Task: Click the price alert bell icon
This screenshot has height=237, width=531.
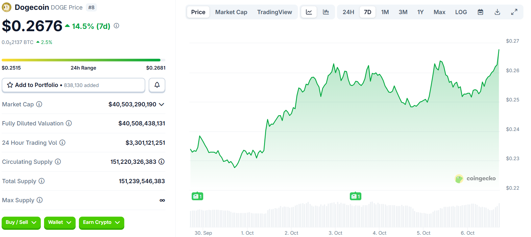Action: coord(157,85)
